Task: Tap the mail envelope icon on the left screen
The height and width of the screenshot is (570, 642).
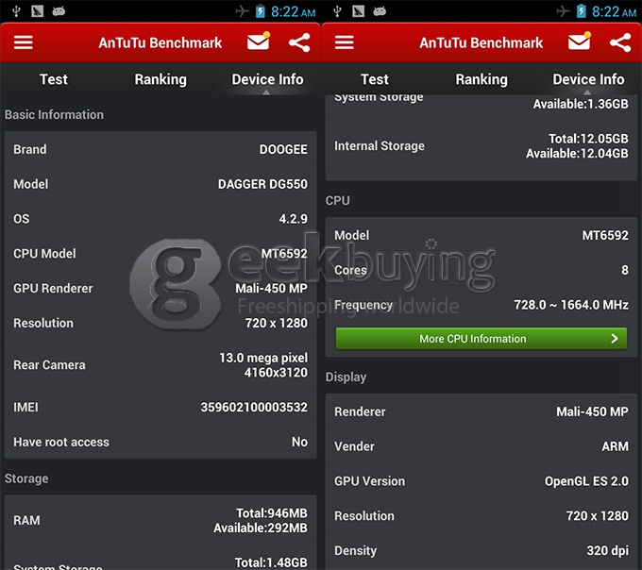Action: click(258, 42)
